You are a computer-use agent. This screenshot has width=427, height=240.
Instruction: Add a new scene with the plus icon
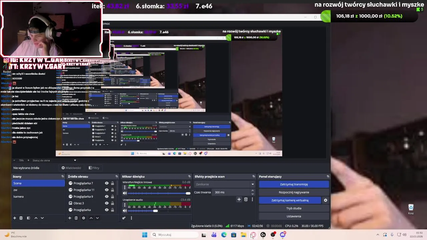(14, 218)
